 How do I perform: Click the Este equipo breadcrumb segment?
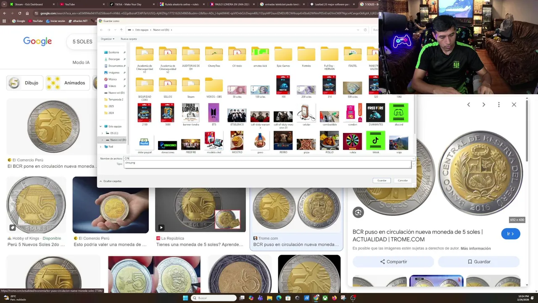point(142,30)
